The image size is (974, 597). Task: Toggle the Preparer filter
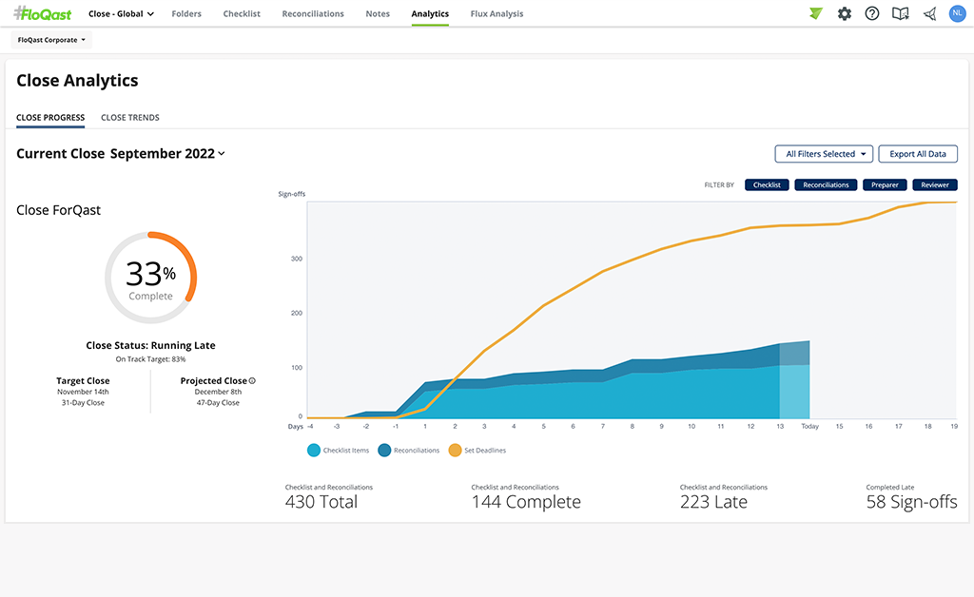(886, 185)
